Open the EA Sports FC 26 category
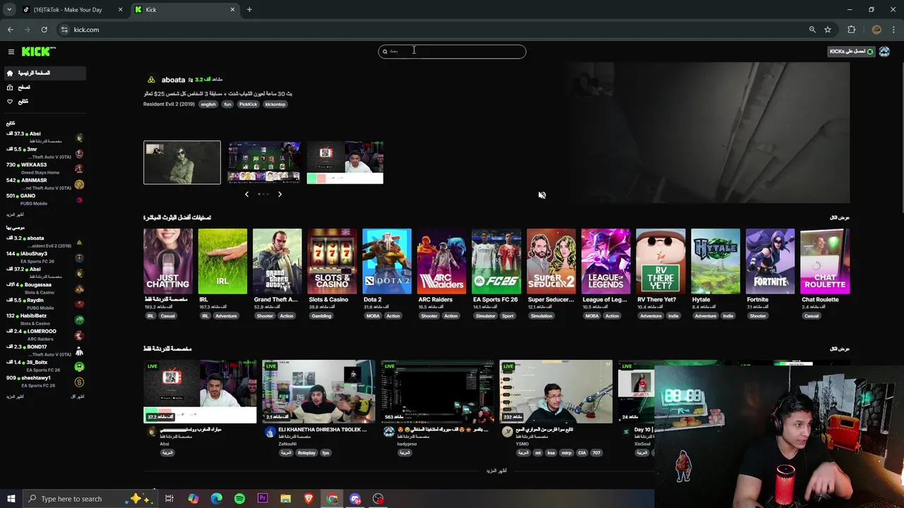Image resolution: width=904 pixels, height=508 pixels. (x=496, y=261)
